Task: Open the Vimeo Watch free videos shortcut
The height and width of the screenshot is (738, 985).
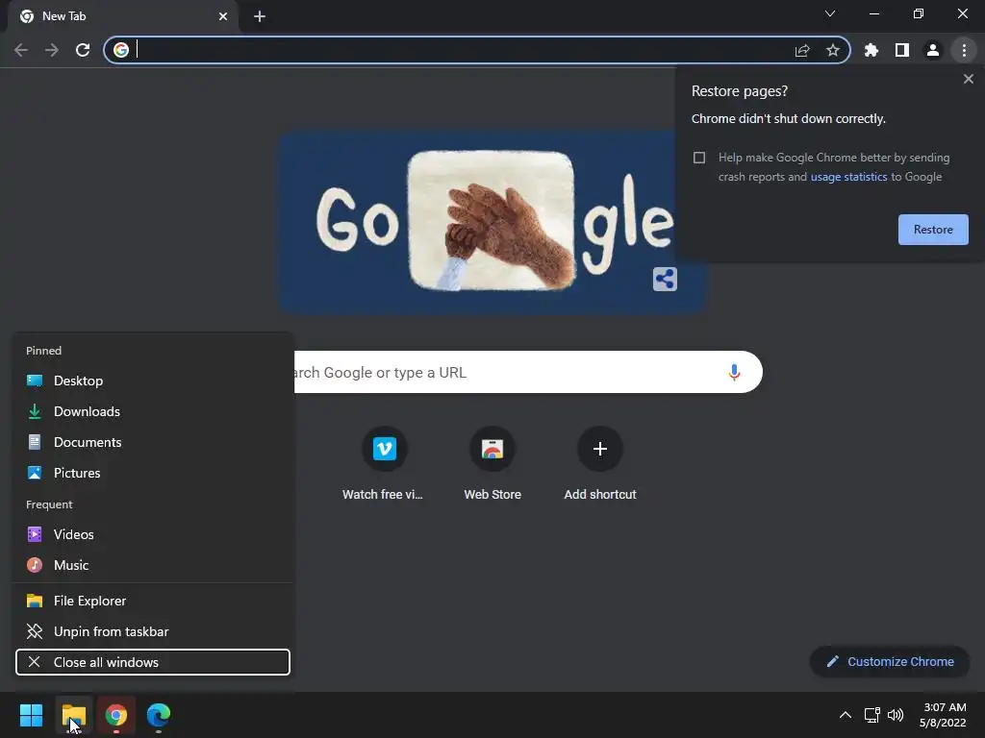Action: coord(384,464)
